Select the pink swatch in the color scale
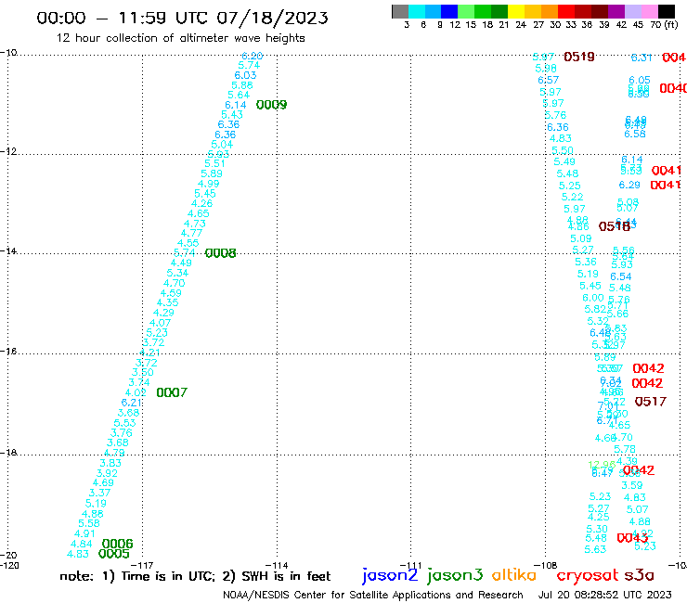 (650, 11)
